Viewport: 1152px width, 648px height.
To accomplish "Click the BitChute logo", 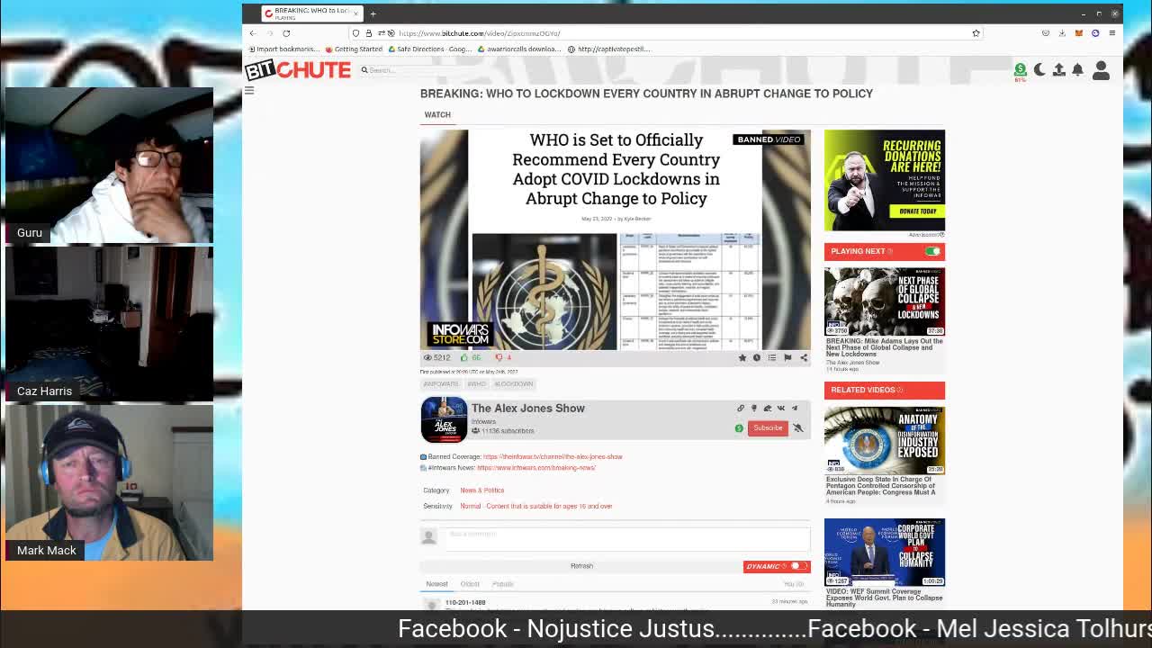I will [x=298, y=69].
